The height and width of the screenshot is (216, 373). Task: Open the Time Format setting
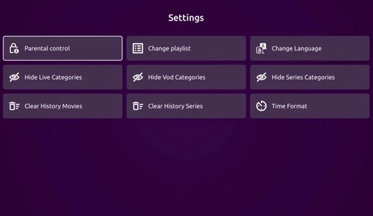pyautogui.click(x=310, y=106)
